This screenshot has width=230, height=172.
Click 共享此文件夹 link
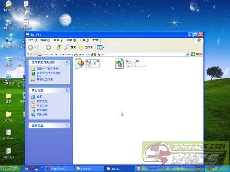pos(45,79)
